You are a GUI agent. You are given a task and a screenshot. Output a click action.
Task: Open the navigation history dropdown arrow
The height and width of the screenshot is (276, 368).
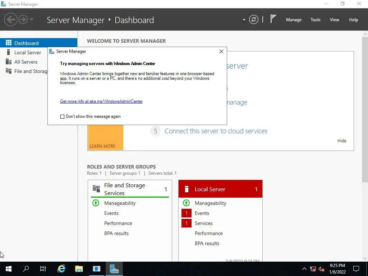[32, 19]
